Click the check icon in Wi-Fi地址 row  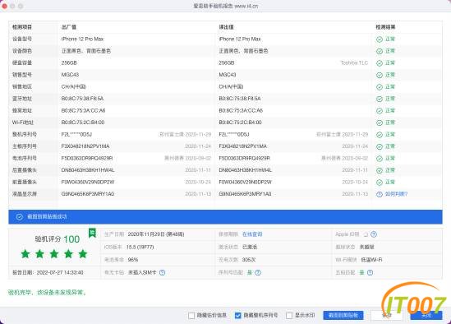pyautogui.click(x=380, y=123)
